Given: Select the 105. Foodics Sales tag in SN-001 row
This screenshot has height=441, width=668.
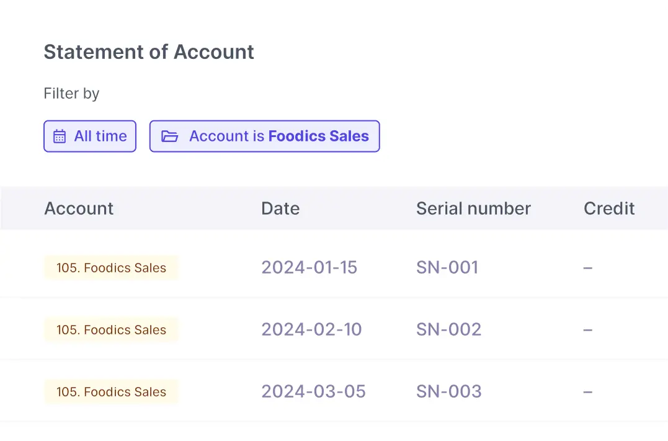Looking at the screenshot, I should pos(111,267).
